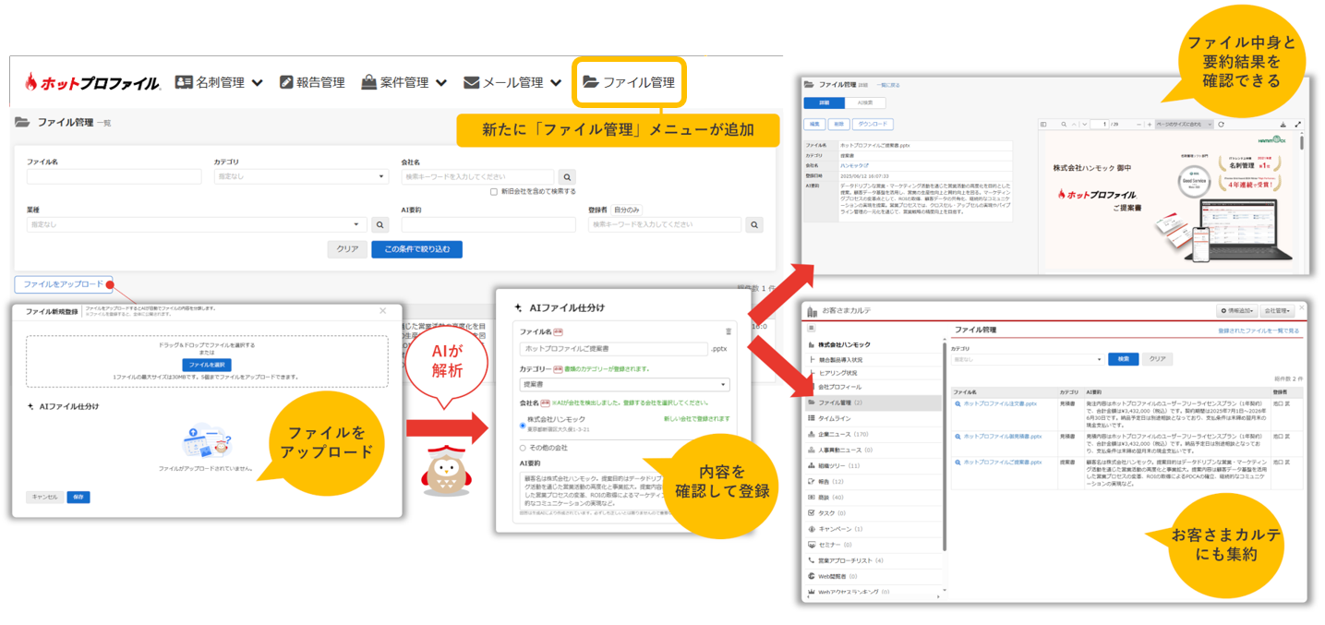Click the 削除 button in file detail

point(838,124)
